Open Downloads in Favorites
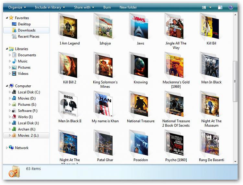The image size is (243, 185). 27,30
